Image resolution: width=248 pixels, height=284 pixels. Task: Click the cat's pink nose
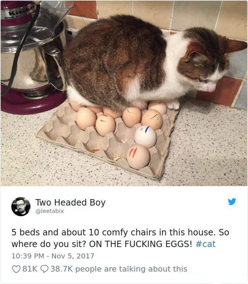(x=211, y=89)
